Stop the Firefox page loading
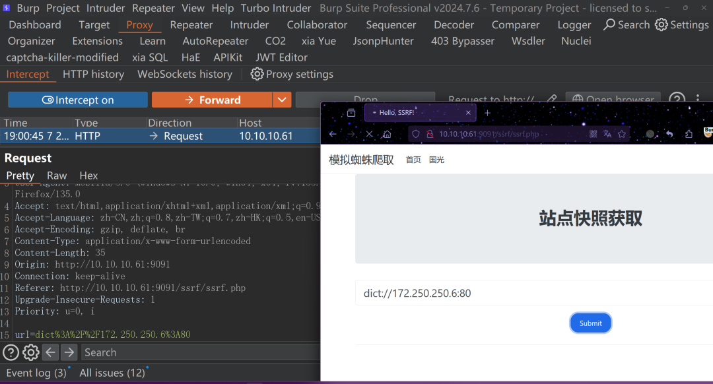This screenshot has height=384, width=713. coord(369,134)
